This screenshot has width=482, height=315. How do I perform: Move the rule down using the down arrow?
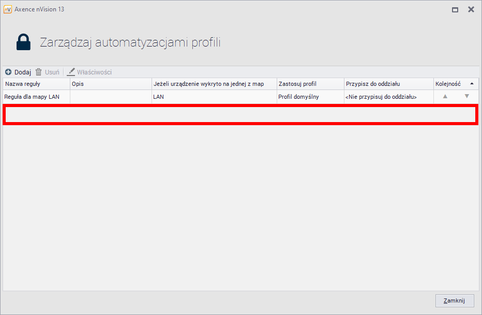coord(467,97)
